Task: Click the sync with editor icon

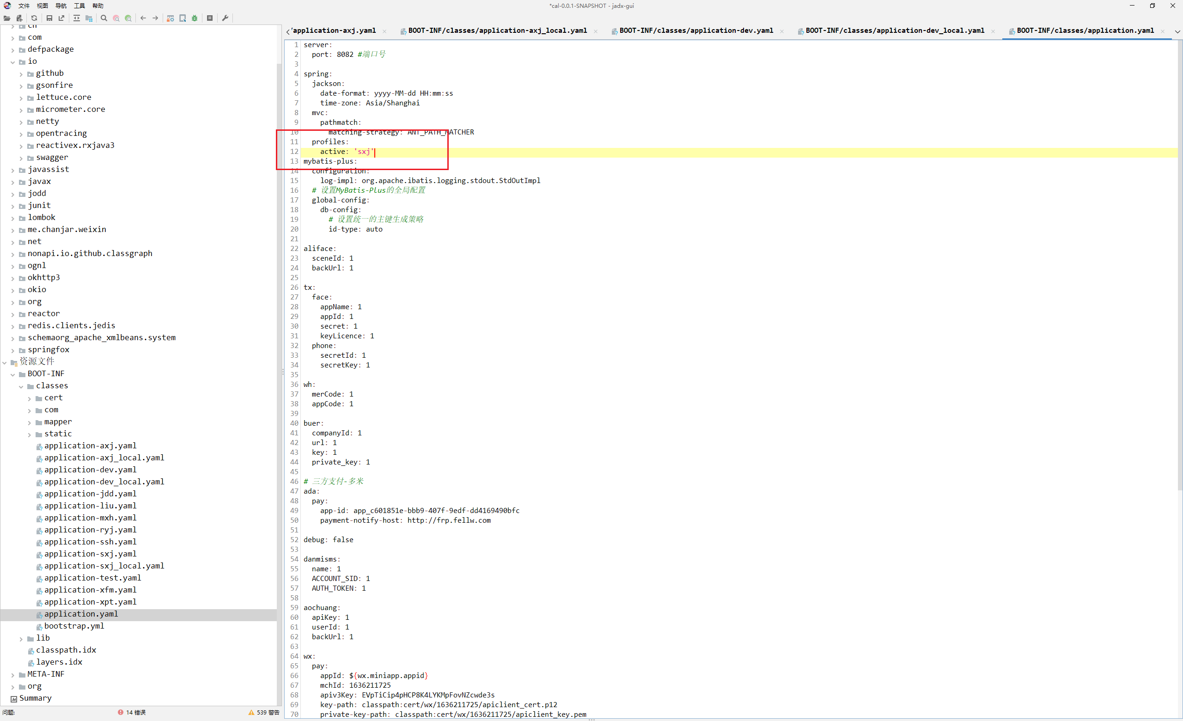Action: 76,18
